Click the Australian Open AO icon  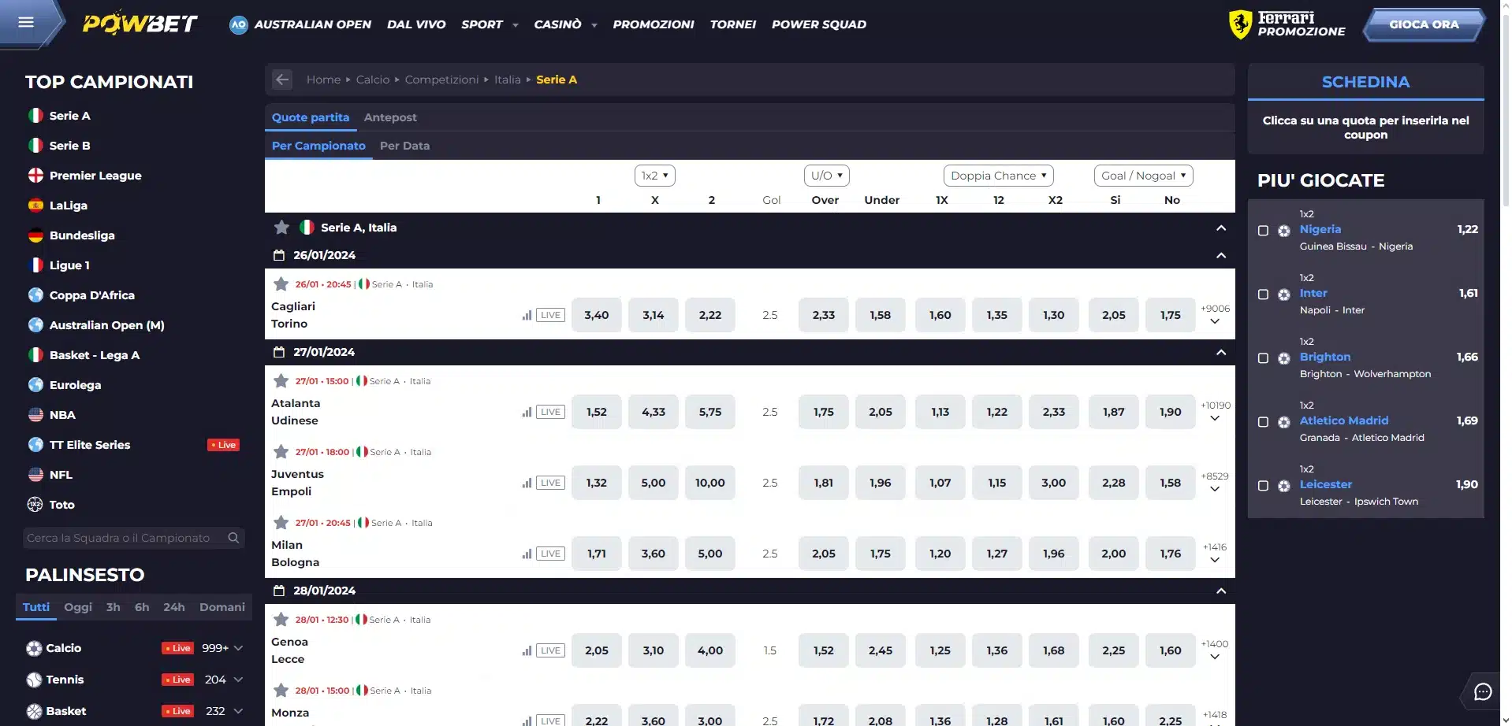pos(238,24)
